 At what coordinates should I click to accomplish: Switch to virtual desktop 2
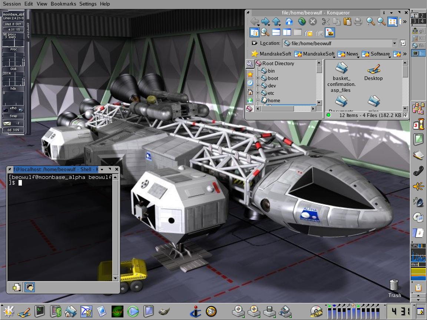(422, 16)
